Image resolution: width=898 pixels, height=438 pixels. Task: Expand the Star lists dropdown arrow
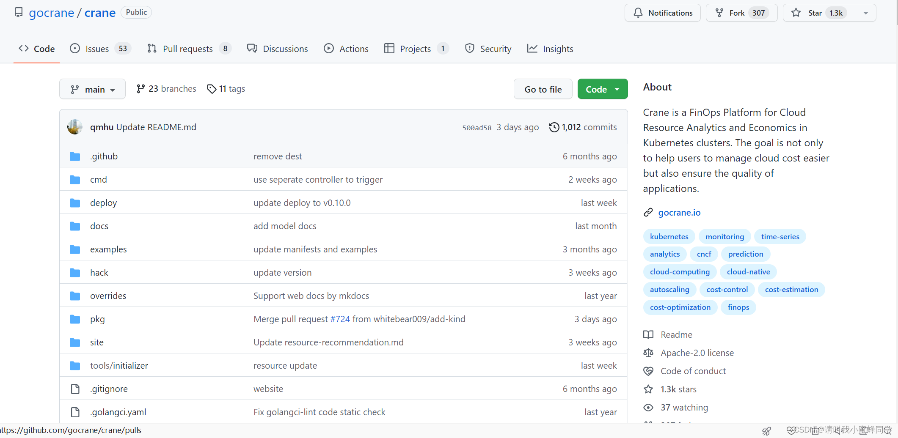coord(866,13)
